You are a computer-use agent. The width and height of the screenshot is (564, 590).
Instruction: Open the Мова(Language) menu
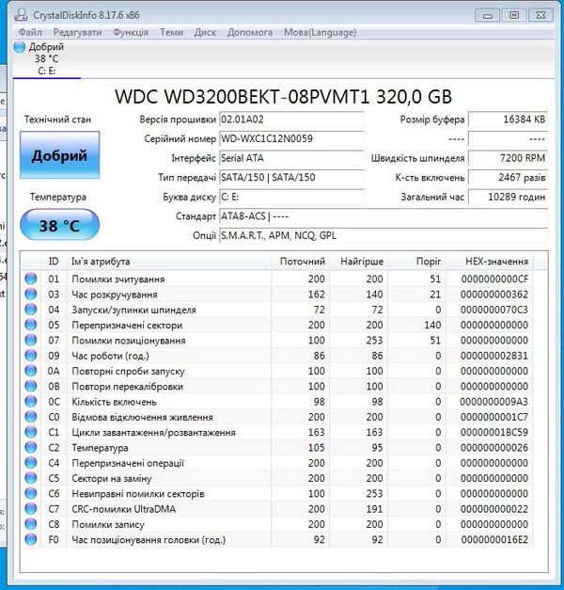tap(320, 32)
